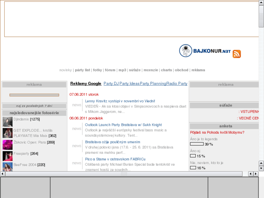The image size is (264, 198).
Task: Read the Lenny Kravitz v novembri vo Viedni article
Action: click(x=120, y=101)
